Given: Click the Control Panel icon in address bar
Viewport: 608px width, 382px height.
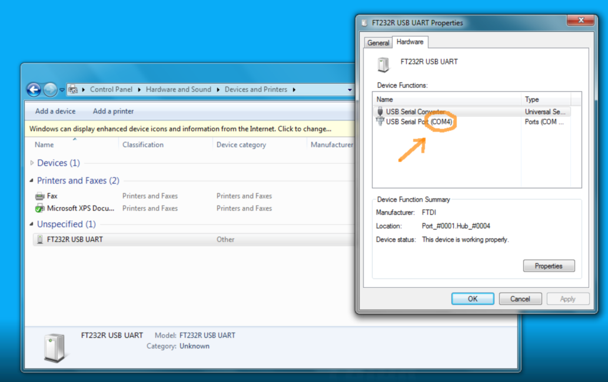Looking at the screenshot, I should click(73, 89).
